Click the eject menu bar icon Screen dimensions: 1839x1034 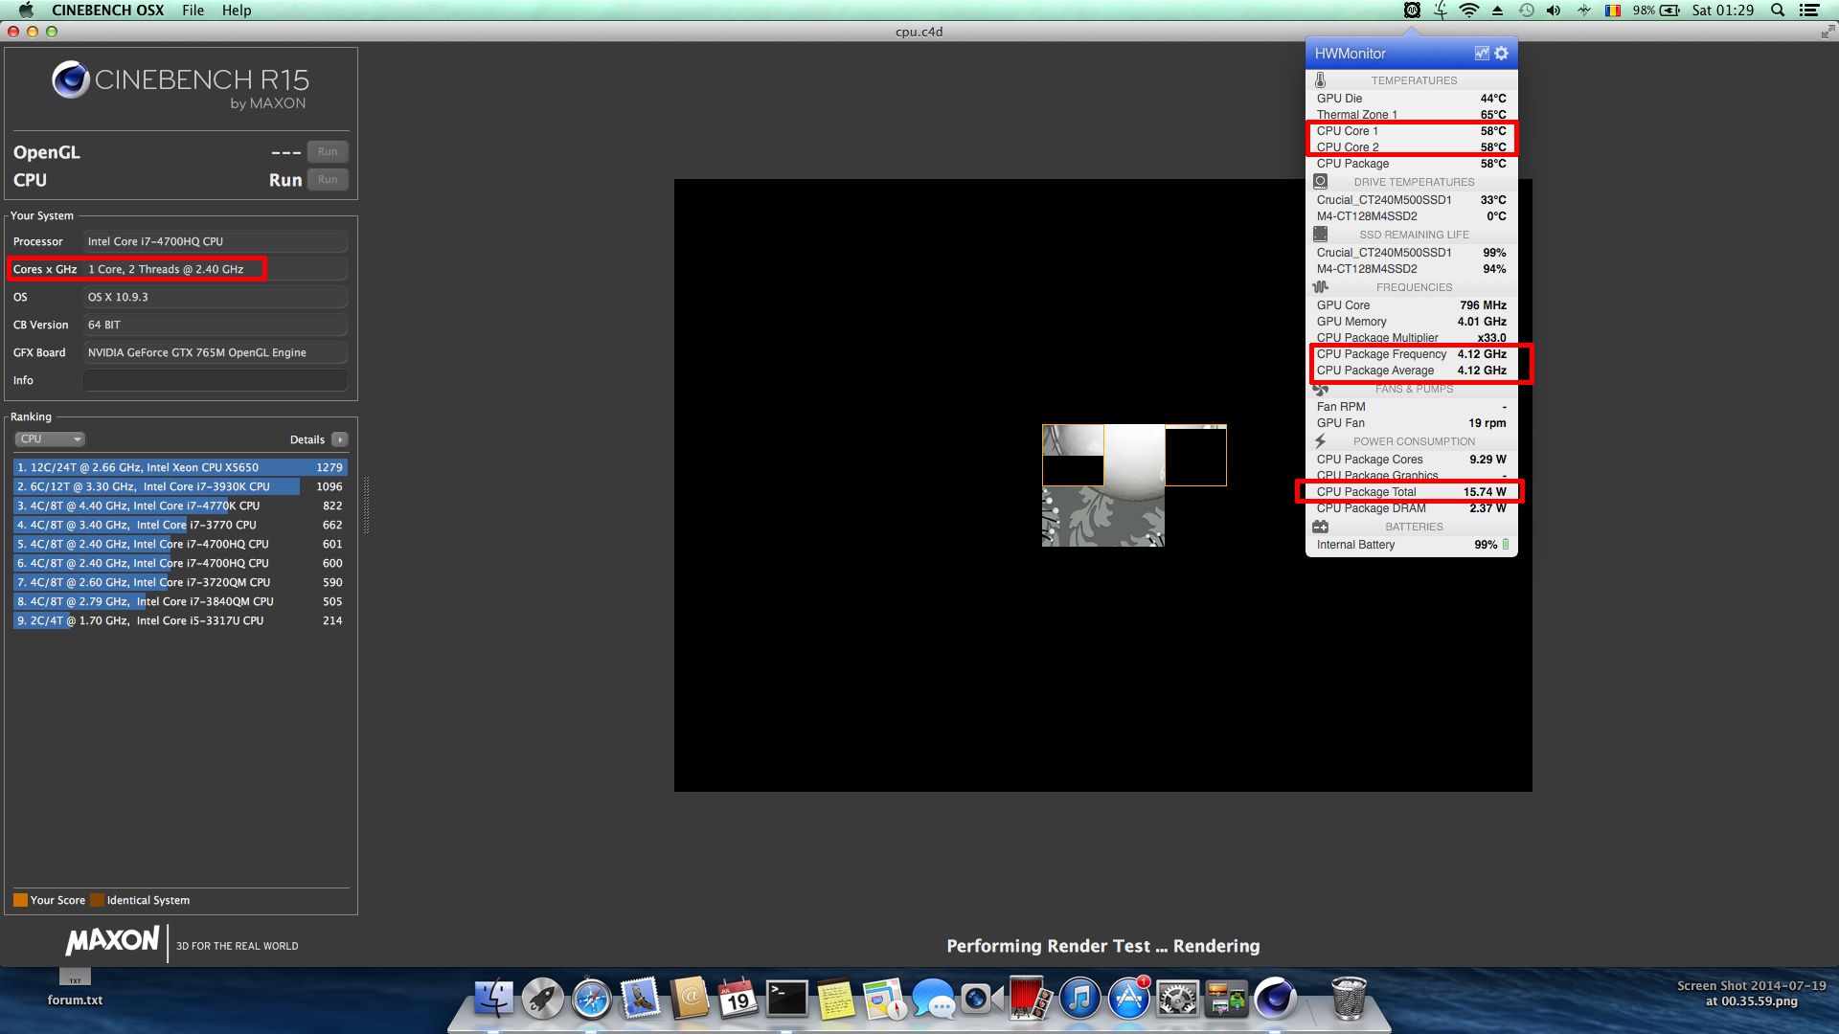1497,11
